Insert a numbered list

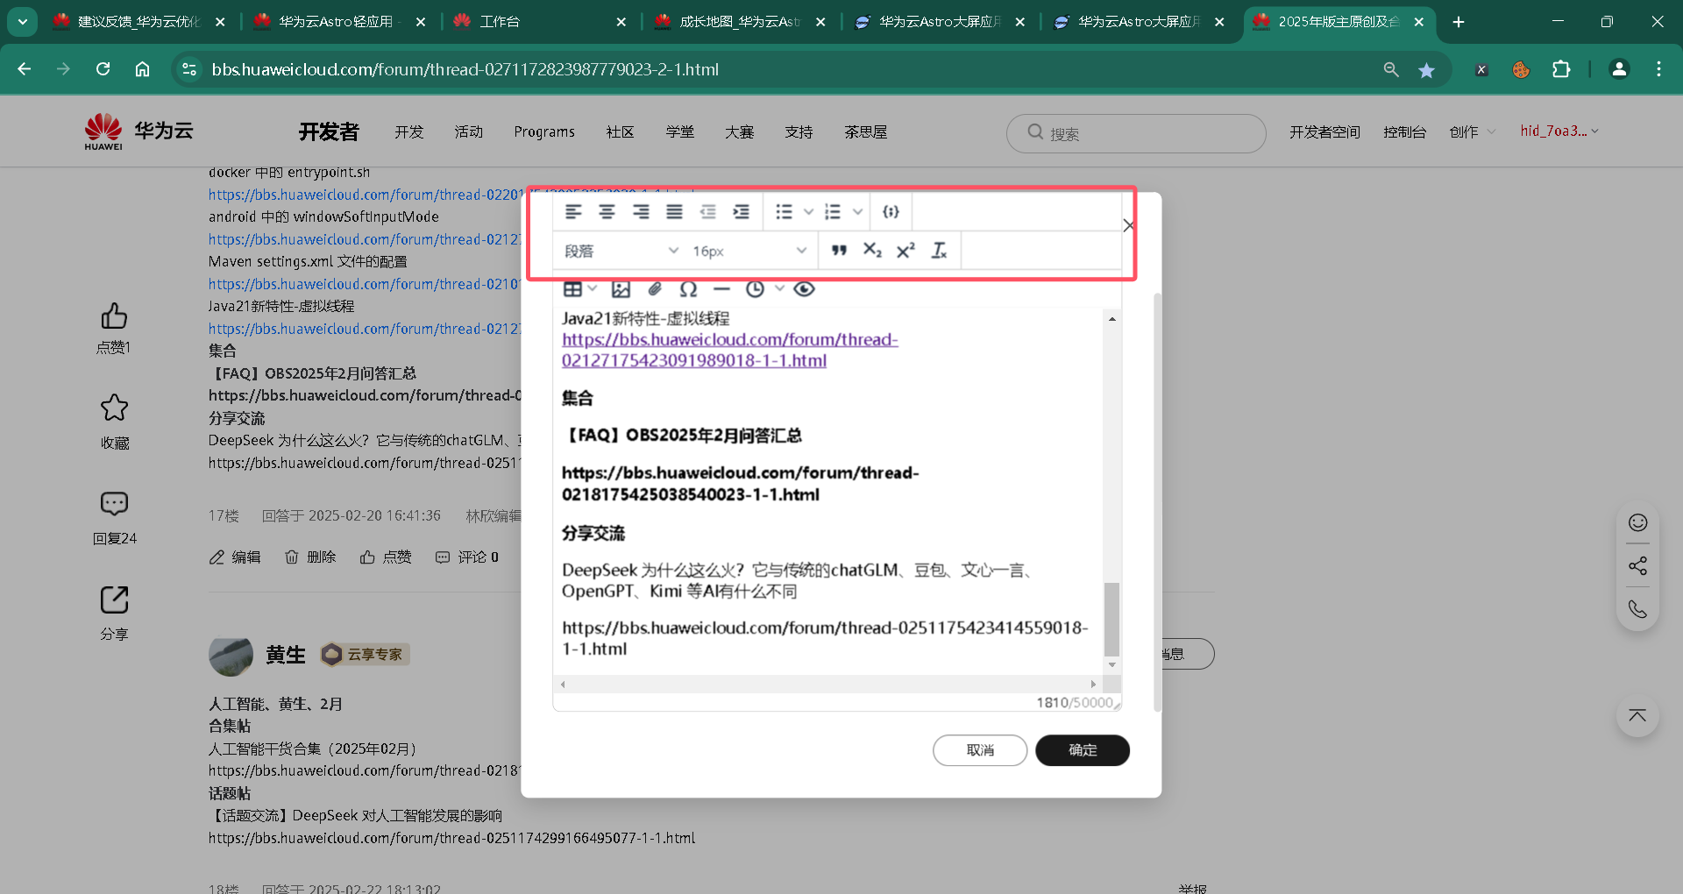833,211
